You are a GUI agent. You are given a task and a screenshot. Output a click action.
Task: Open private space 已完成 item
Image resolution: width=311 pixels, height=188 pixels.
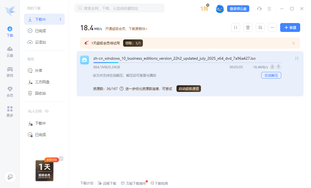coord(44,135)
